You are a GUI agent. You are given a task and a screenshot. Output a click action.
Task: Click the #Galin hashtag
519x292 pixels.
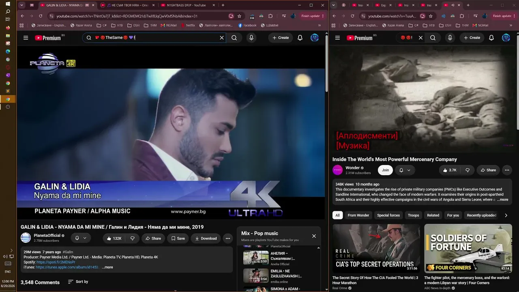pos(68,252)
